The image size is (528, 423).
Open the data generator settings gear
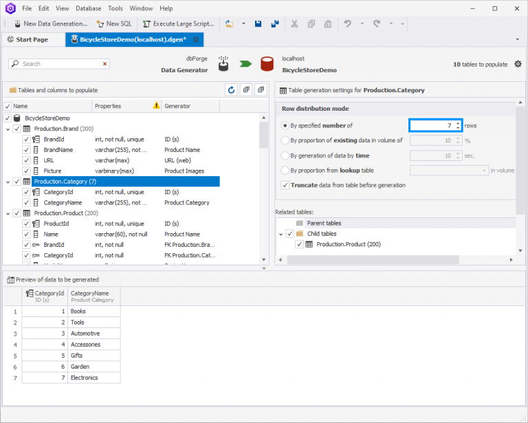tap(518, 64)
